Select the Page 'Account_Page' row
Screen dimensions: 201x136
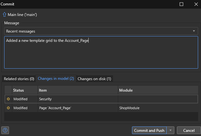[x=78, y=108]
